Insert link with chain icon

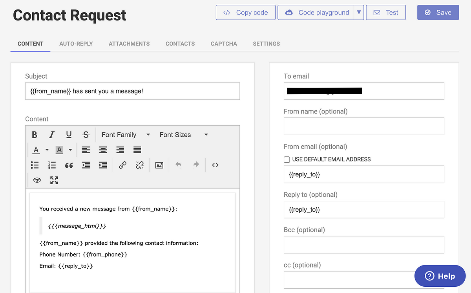(x=122, y=165)
